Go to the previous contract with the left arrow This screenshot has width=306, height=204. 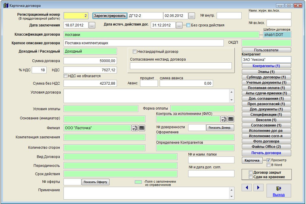[x=247, y=187]
